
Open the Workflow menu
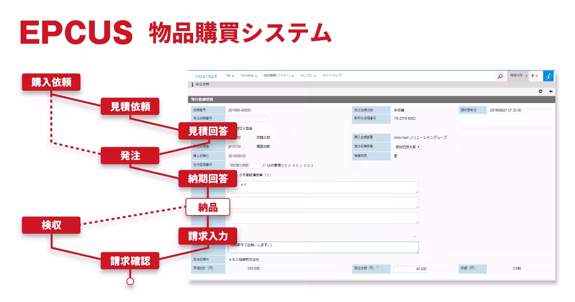coord(249,76)
